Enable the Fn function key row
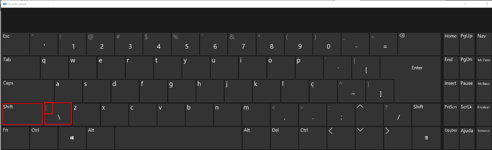Image resolution: width=492 pixels, height=150 pixels. (16, 138)
